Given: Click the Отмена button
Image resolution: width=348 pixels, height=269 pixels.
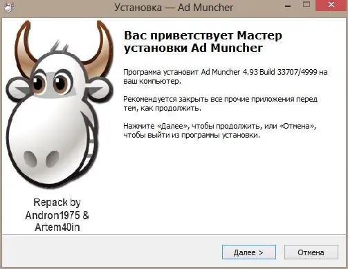Looking at the screenshot, I should point(311,252).
